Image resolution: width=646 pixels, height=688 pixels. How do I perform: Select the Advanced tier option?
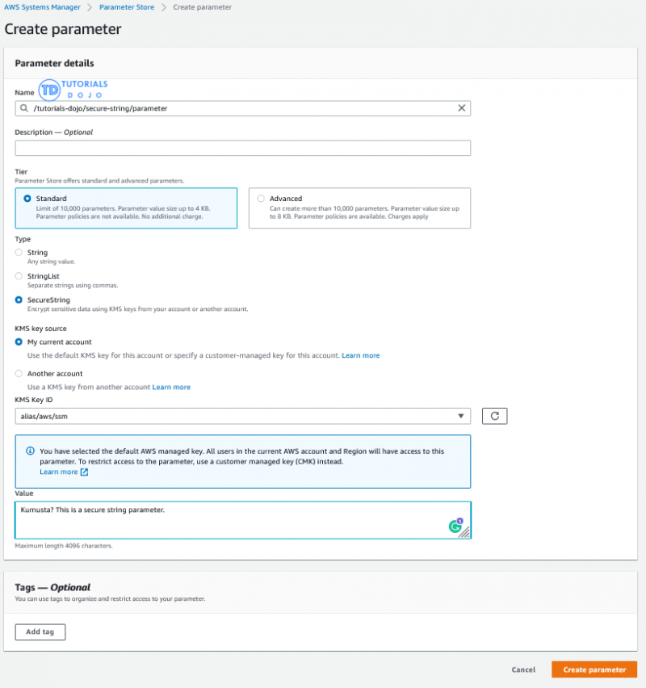click(x=260, y=199)
